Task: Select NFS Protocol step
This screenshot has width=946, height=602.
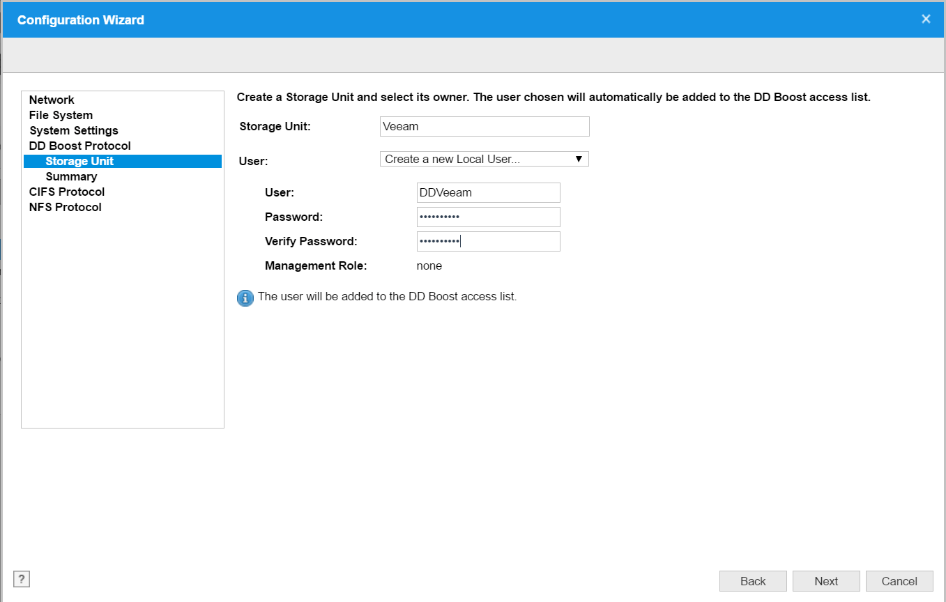Action: [x=65, y=207]
